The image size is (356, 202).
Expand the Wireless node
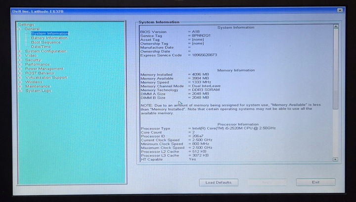pyautogui.click(x=20, y=82)
